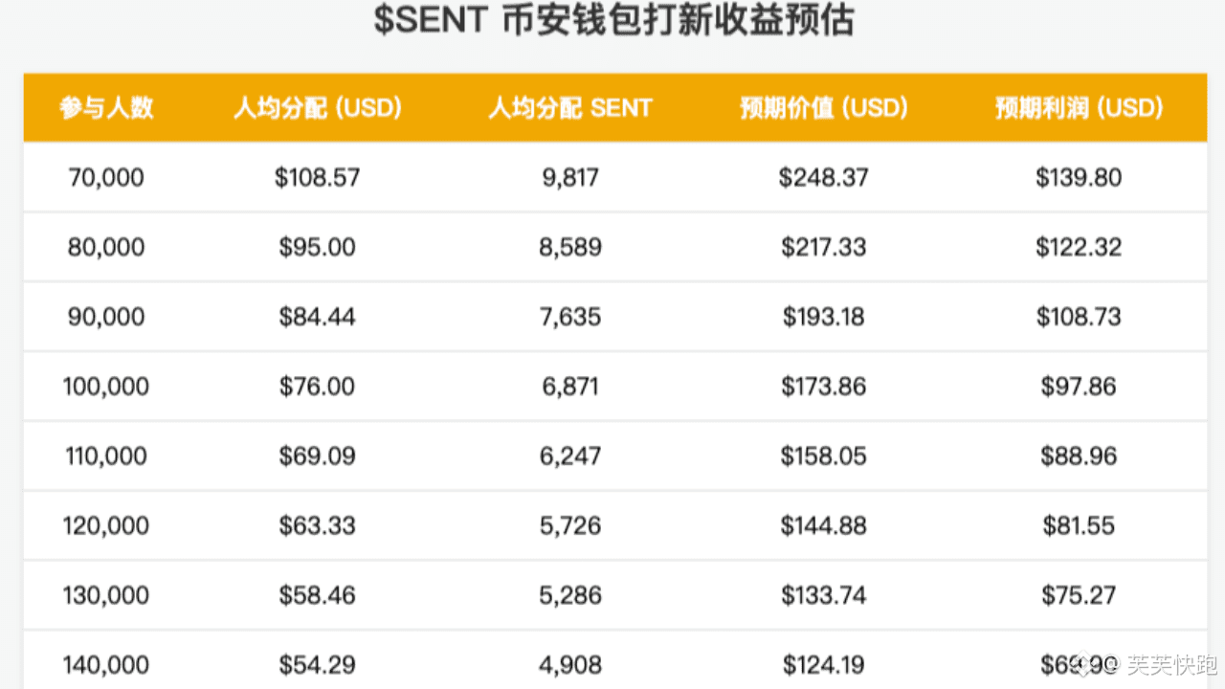The width and height of the screenshot is (1225, 689).
Task: Click the 预期价值 (USD) column header
Action: coord(823,108)
